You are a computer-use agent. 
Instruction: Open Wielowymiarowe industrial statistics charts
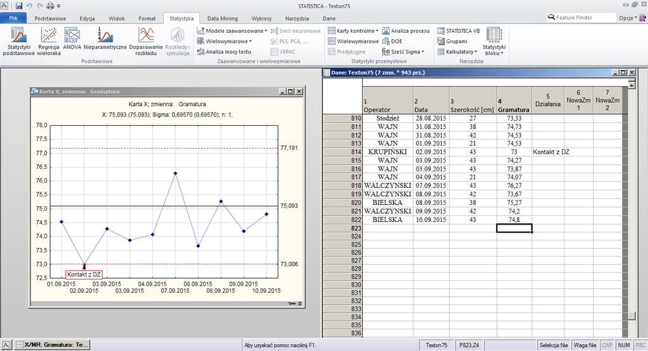coord(353,41)
